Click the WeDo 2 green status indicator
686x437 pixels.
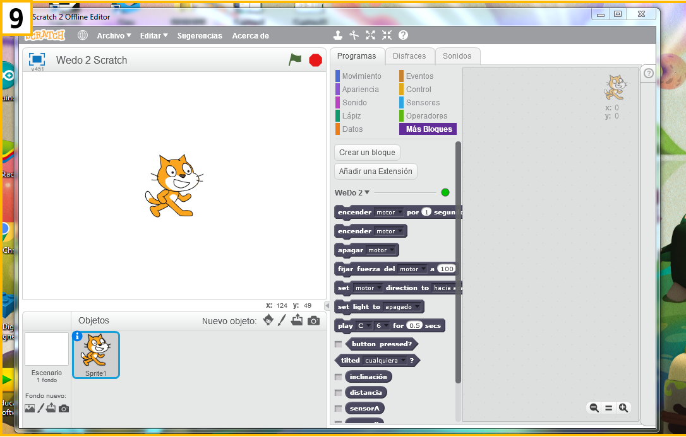coord(445,192)
